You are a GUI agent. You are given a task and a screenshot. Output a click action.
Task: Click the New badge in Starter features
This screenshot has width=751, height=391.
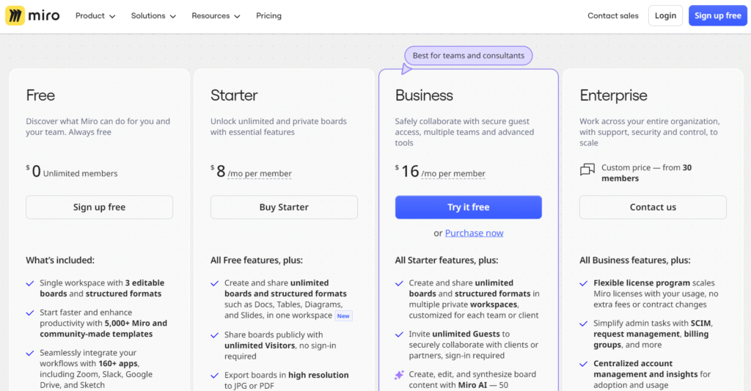pyautogui.click(x=343, y=315)
